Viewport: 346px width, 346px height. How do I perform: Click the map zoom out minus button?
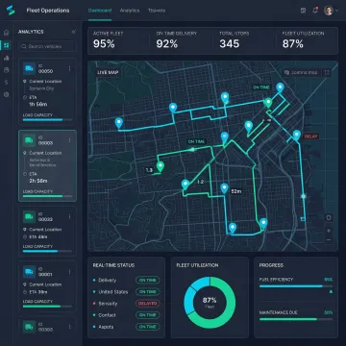329,239
